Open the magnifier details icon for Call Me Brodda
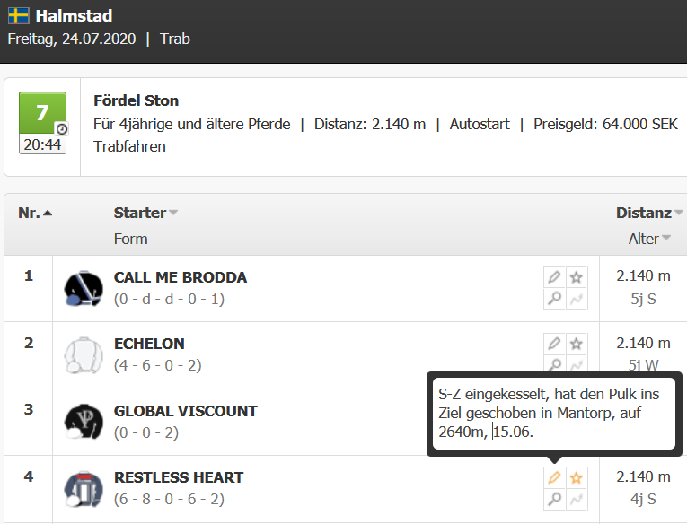 [x=554, y=299]
